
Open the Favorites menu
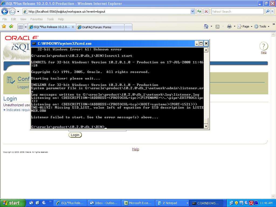(x=36, y=19)
